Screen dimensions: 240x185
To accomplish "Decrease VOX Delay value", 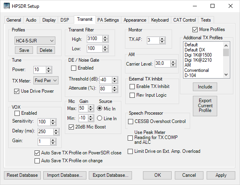I will 56,133.
